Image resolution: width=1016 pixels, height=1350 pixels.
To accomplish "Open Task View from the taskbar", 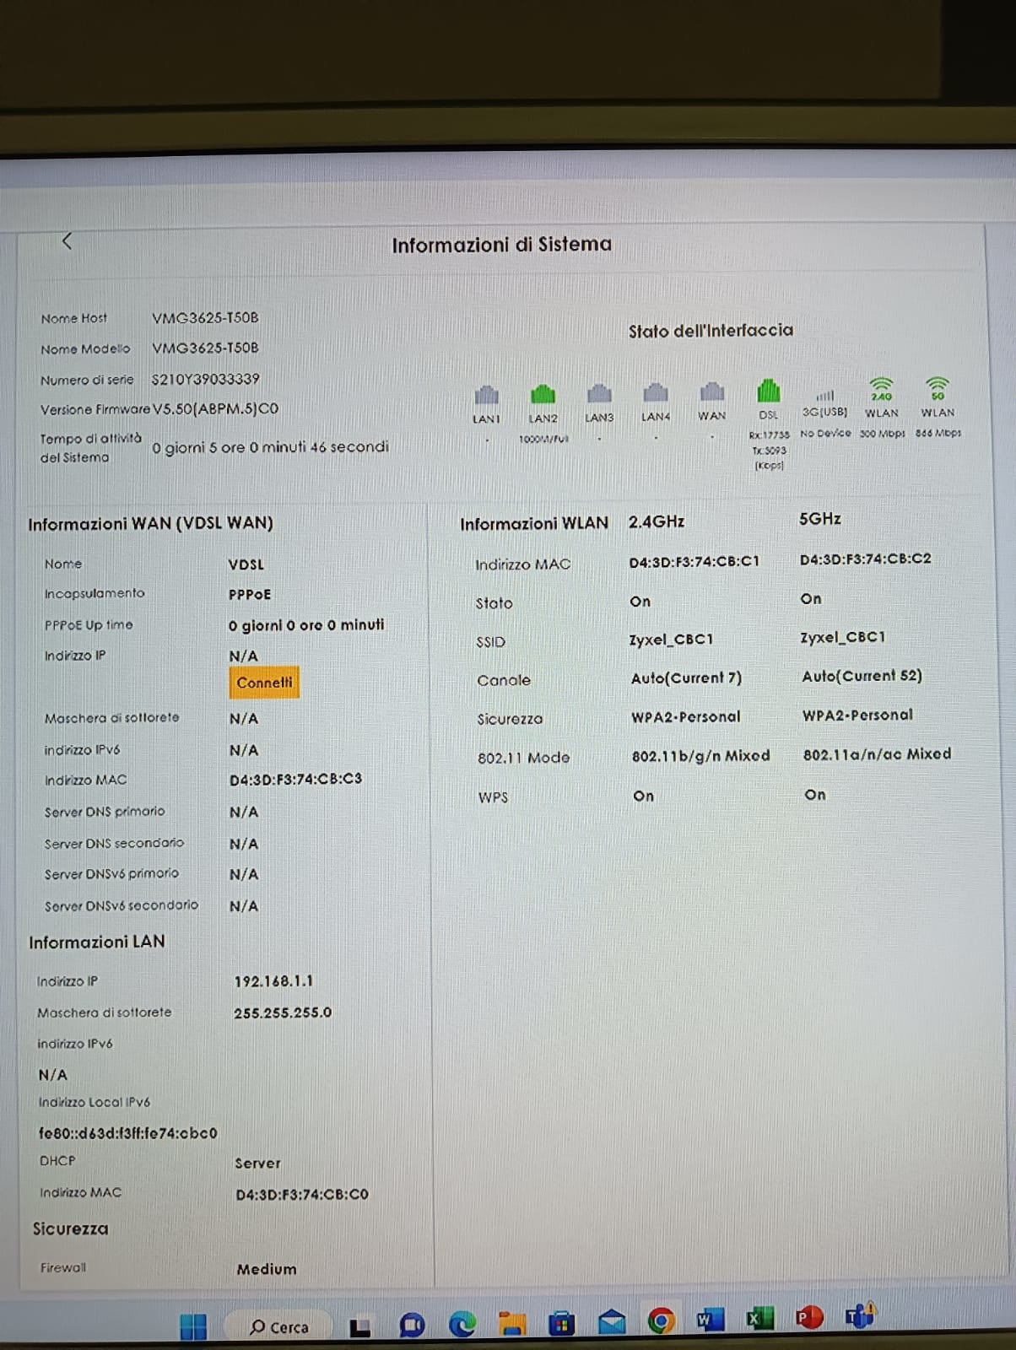I will [361, 1327].
